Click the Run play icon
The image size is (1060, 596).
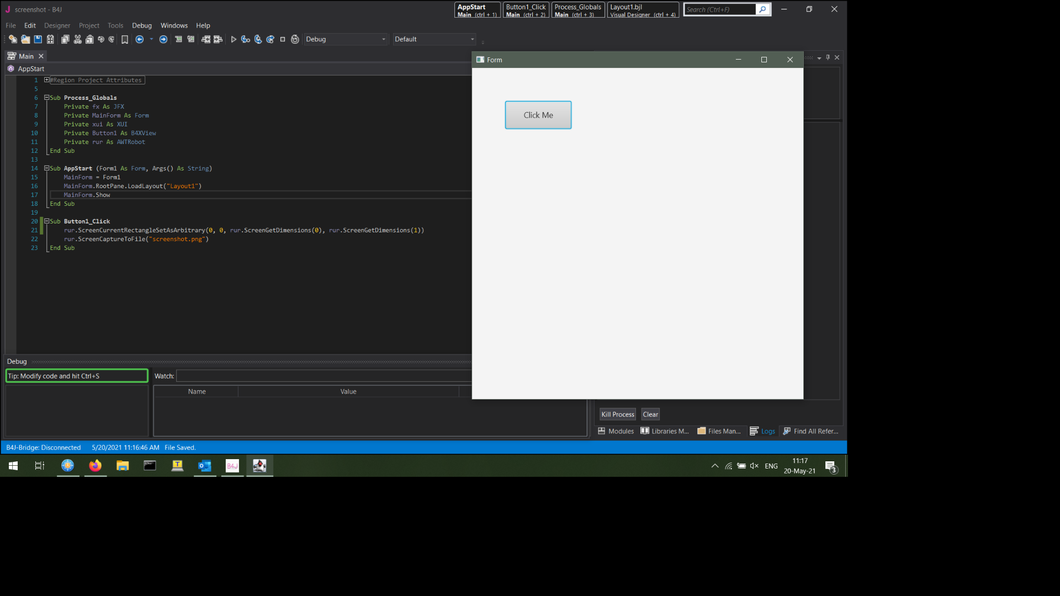[x=234, y=39]
